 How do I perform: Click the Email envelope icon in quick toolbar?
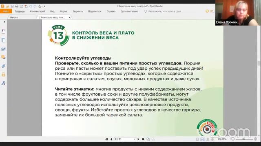[21, 6]
